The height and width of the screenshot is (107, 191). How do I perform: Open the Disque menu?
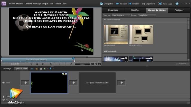[45, 4]
